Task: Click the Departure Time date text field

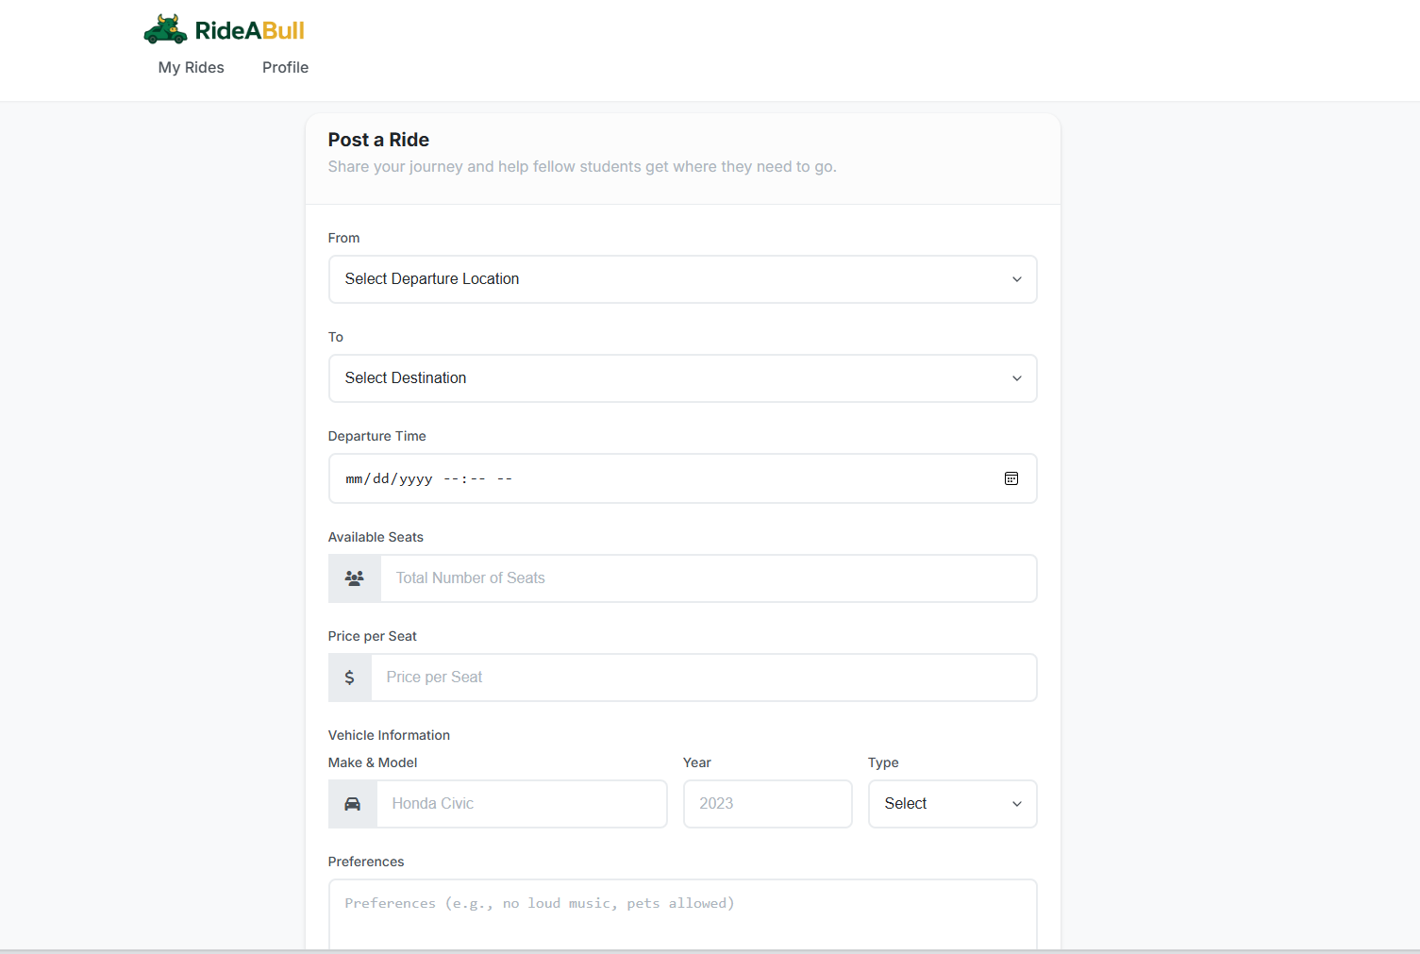Action: click(682, 478)
